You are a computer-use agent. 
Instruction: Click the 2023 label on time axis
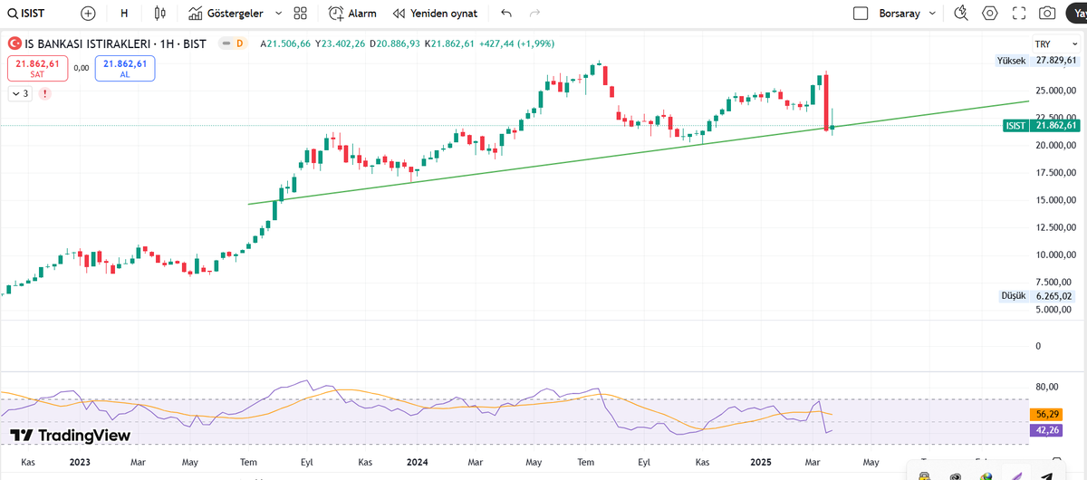point(80,462)
